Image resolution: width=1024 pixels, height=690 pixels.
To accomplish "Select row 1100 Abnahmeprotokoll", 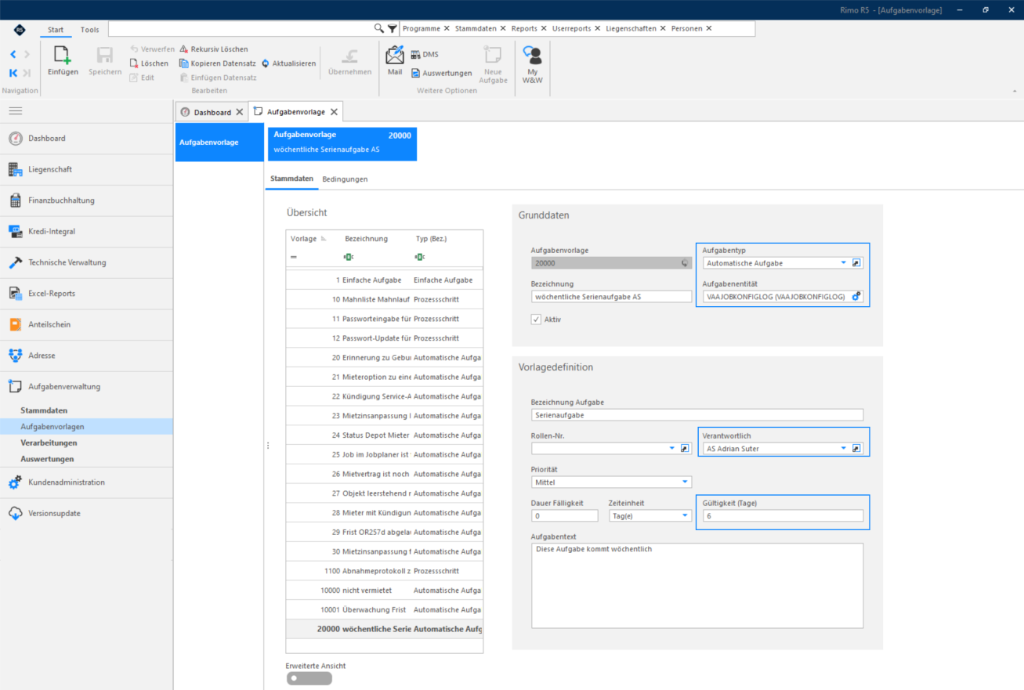I will tap(385, 571).
